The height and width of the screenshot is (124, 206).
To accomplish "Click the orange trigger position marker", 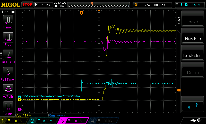I will point(81,13).
